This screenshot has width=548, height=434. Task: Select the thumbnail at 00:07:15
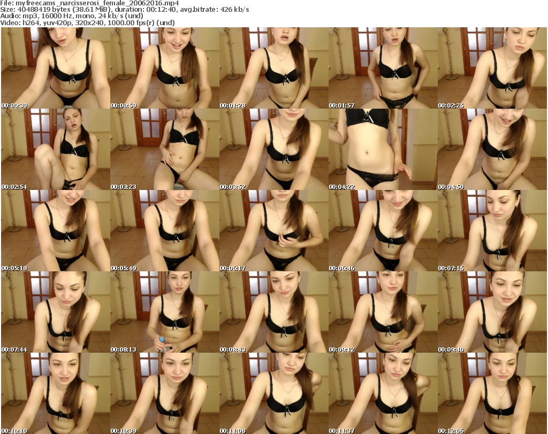point(492,231)
